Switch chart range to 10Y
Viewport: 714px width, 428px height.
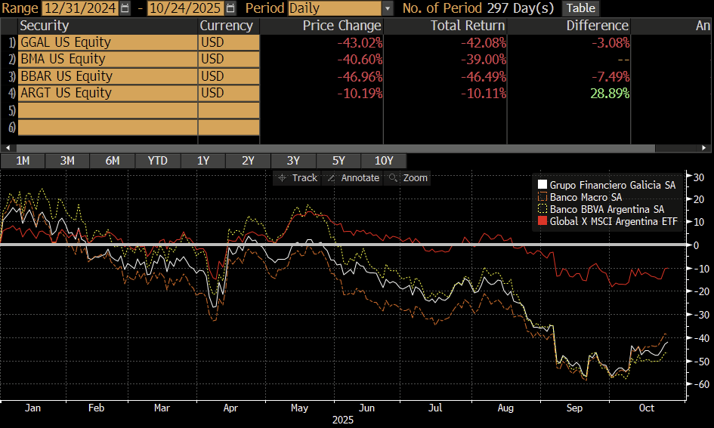point(384,161)
